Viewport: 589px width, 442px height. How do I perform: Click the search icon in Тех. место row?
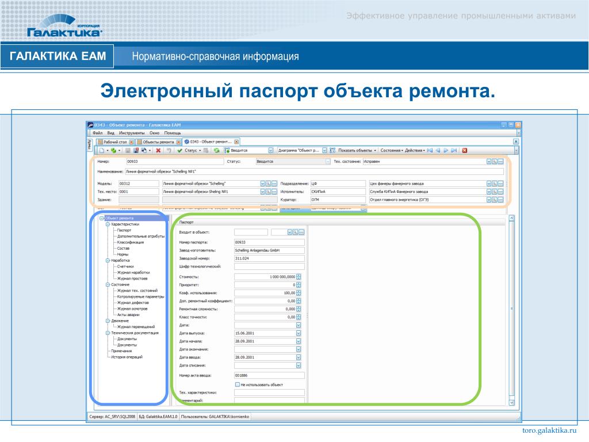click(x=268, y=192)
